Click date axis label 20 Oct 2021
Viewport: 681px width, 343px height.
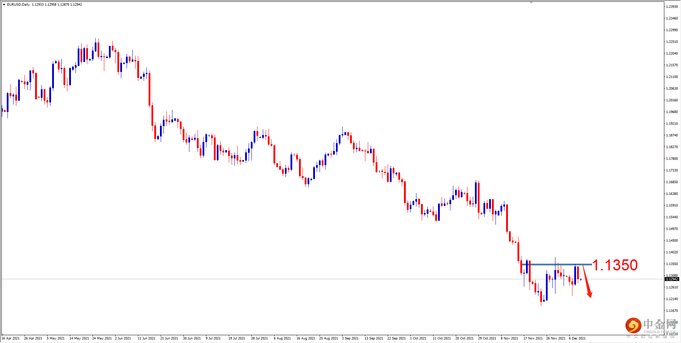(x=464, y=338)
